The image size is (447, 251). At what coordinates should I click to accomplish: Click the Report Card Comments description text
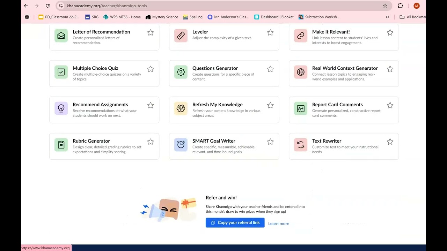click(x=346, y=113)
